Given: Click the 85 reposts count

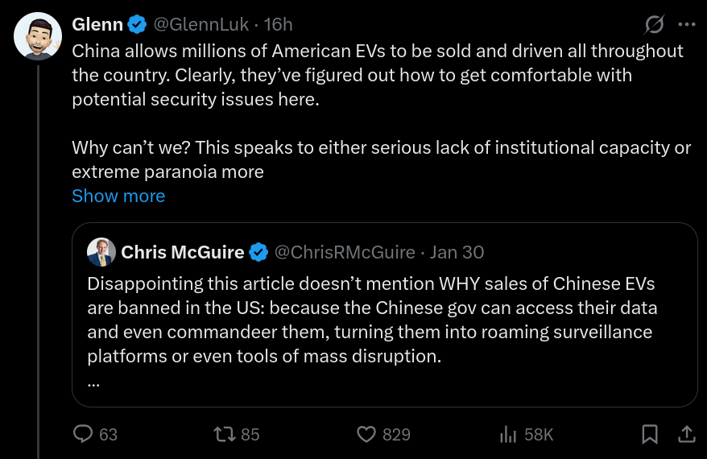Looking at the screenshot, I should 250,434.
